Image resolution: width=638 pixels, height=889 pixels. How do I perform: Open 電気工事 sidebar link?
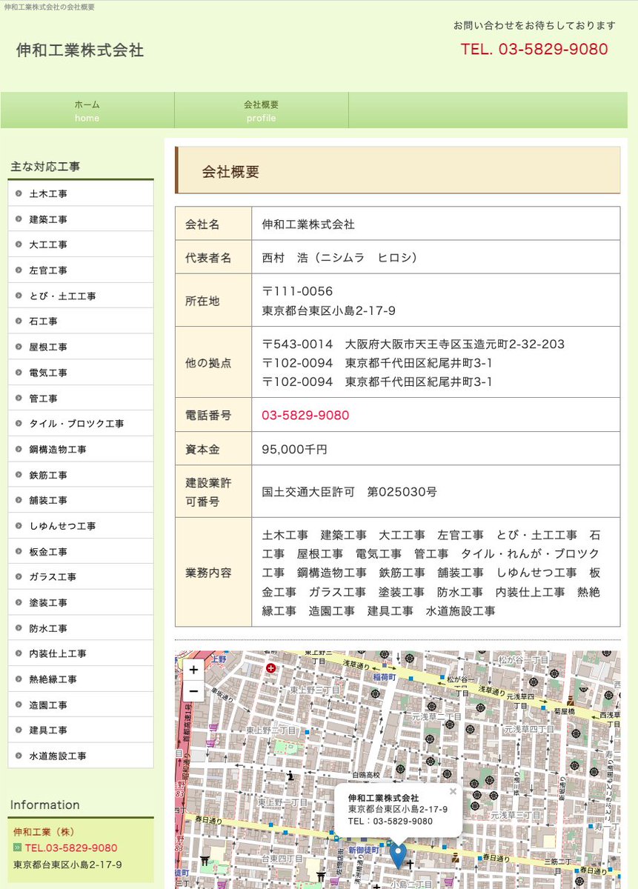tap(81, 373)
